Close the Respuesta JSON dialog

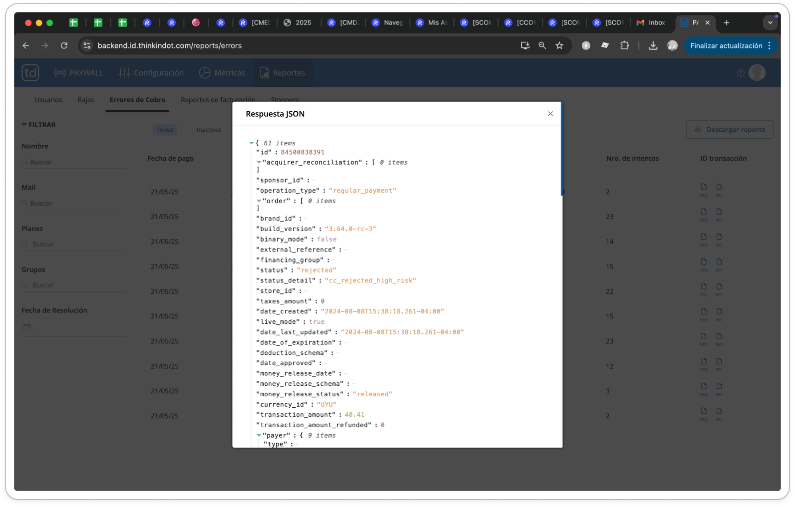point(550,114)
